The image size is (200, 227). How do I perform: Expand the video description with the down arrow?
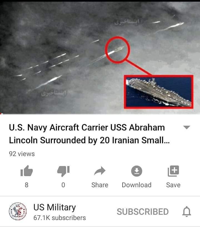point(187,127)
